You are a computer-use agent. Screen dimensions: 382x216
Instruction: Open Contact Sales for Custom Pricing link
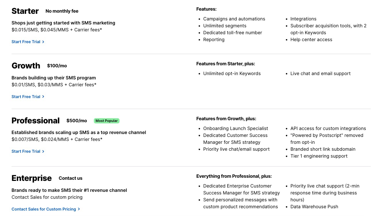click(44, 209)
